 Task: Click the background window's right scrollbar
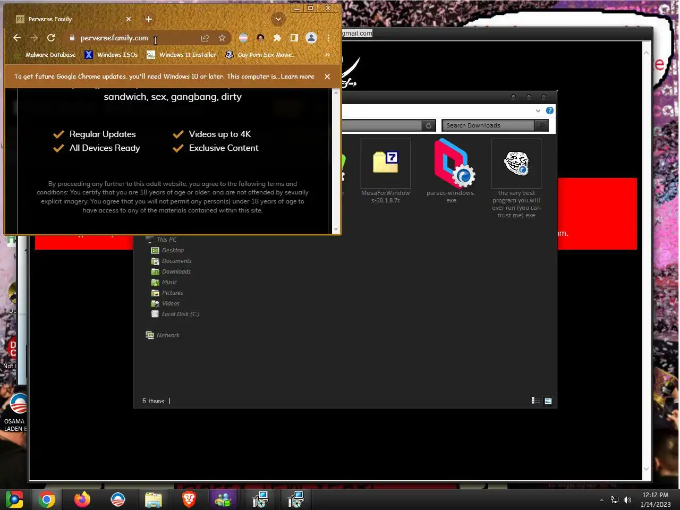(647, 260)
